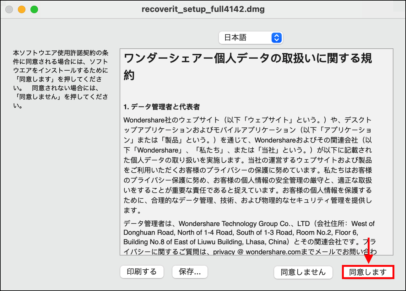Decline with the 同意しません button

(303, 272)
